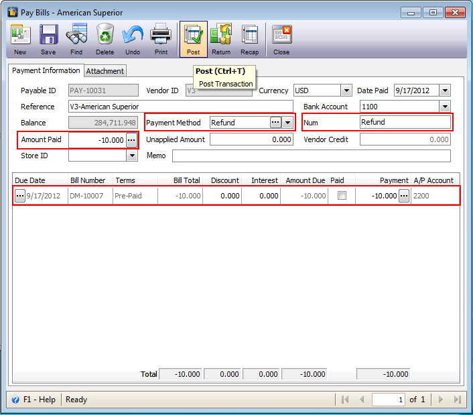Open the ellipsis button beside Amount Paid
The height and width of the screenshot is (415, 473).
point(131,140)
